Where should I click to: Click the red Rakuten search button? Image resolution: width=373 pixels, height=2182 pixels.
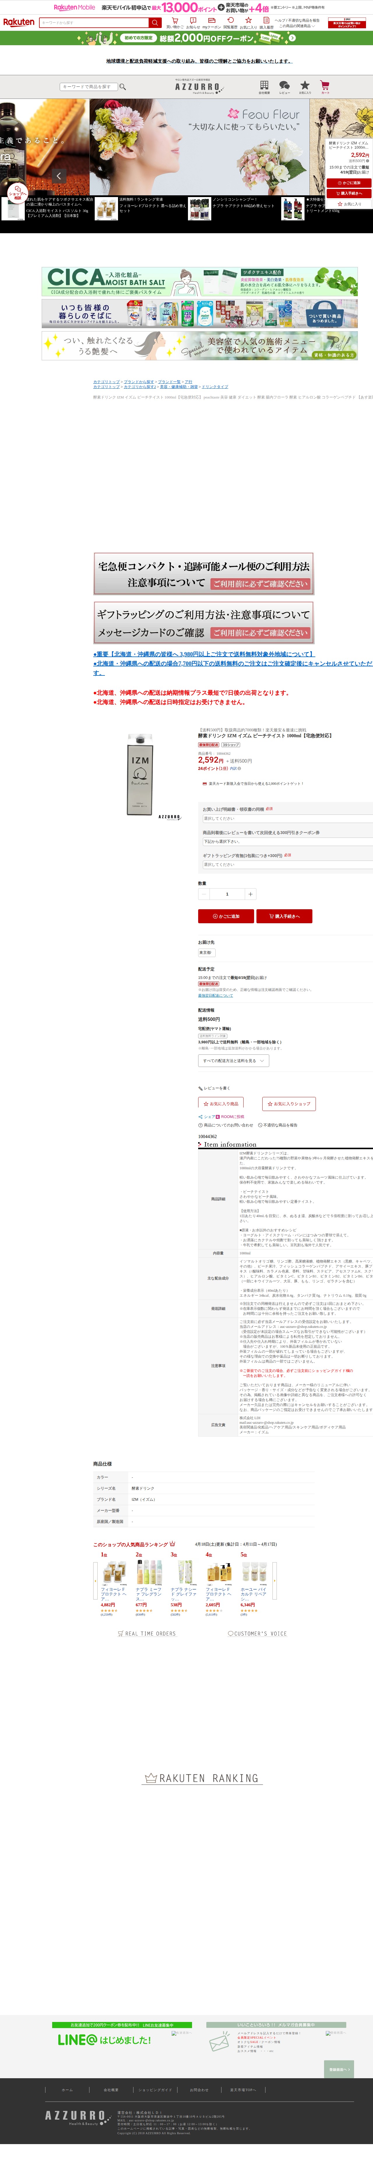point(155,23)
